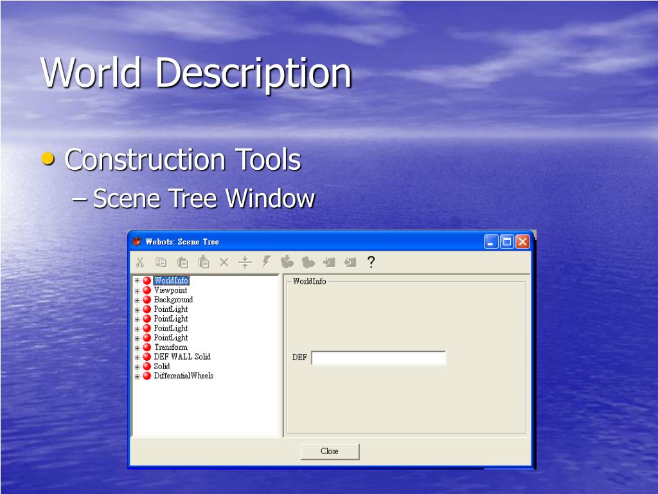The width and height of the screenshot is (658, 494).
Task: Select DifferentialWheels tree item
Action: click(183, 376)
